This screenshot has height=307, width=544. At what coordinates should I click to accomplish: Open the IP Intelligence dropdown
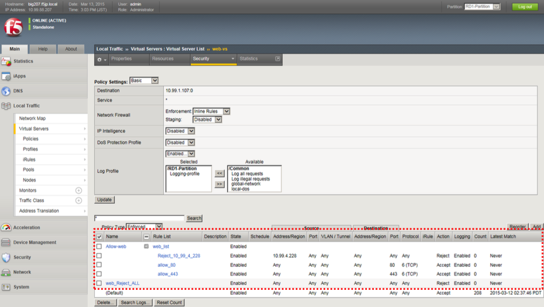180,131
